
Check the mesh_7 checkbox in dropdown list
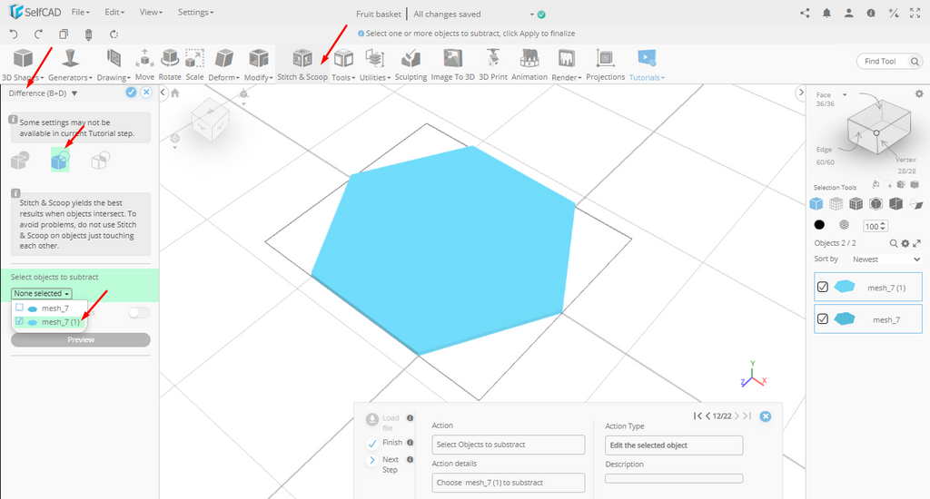point(20,308)
